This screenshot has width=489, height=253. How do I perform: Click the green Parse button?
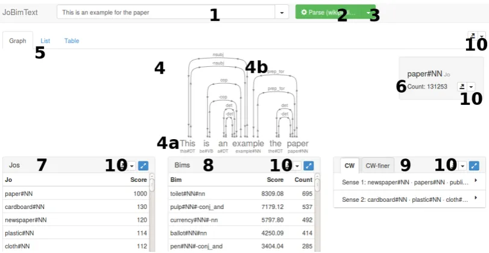pyautogui.click(x=329, y=13)
